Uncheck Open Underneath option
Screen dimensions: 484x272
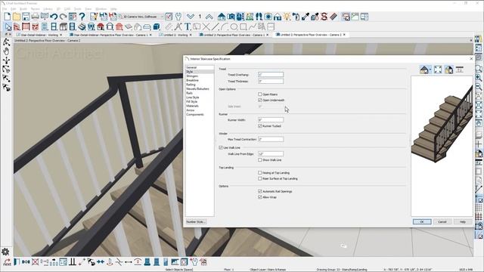[x=260, y=100]
